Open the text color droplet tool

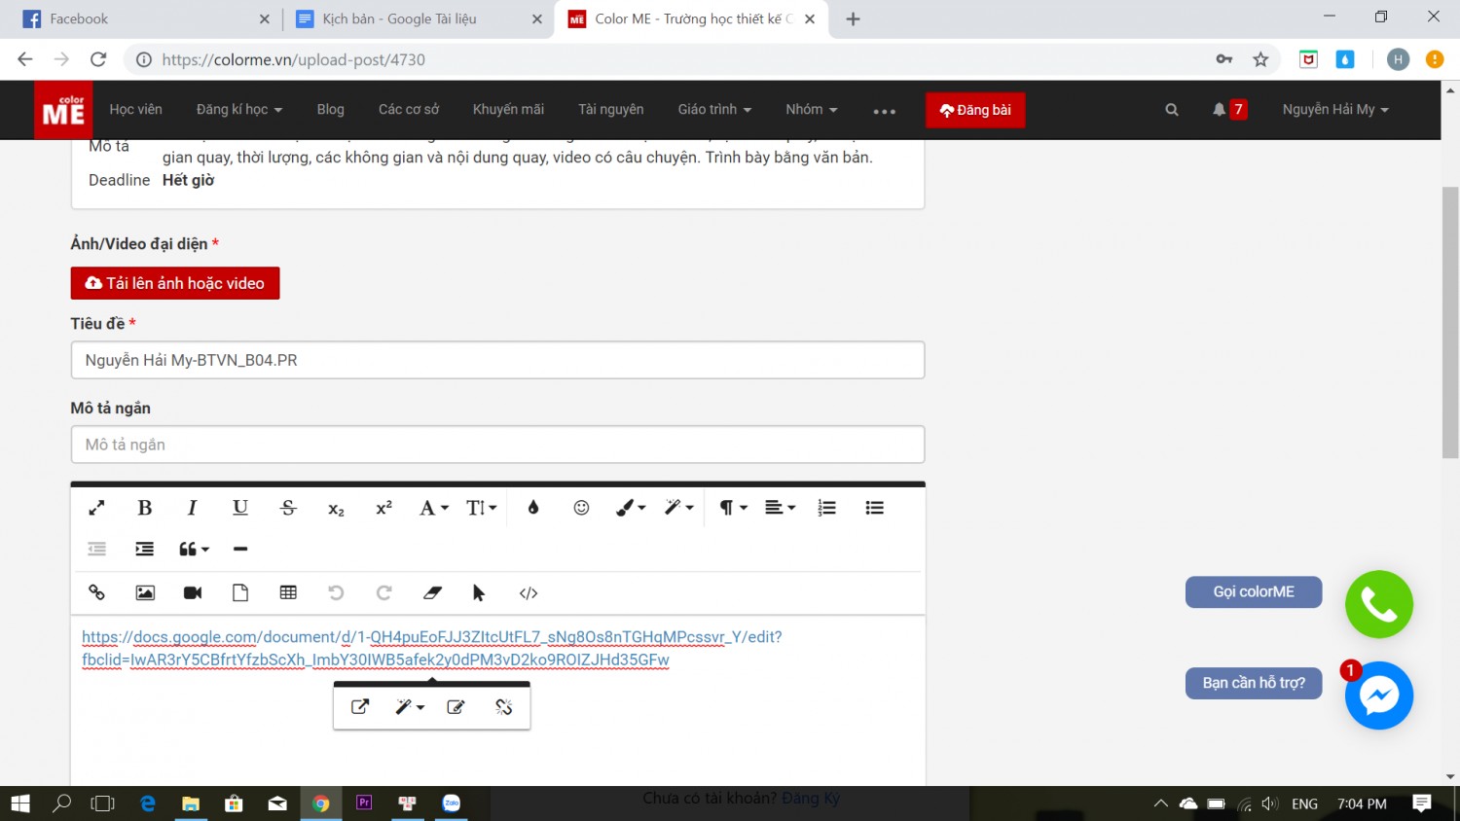point(533,508)
